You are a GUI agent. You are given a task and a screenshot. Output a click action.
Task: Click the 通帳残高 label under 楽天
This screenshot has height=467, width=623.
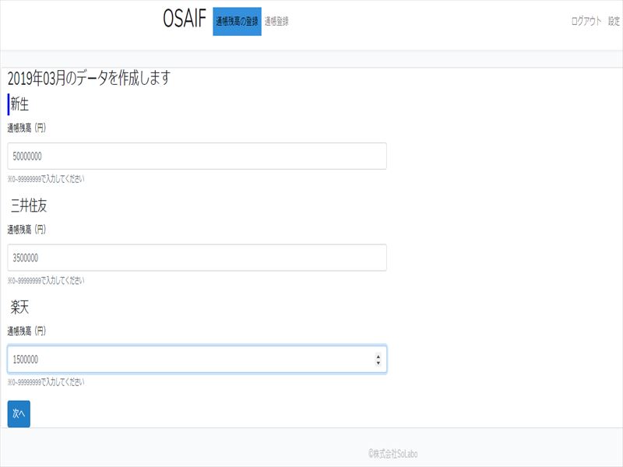26,332
